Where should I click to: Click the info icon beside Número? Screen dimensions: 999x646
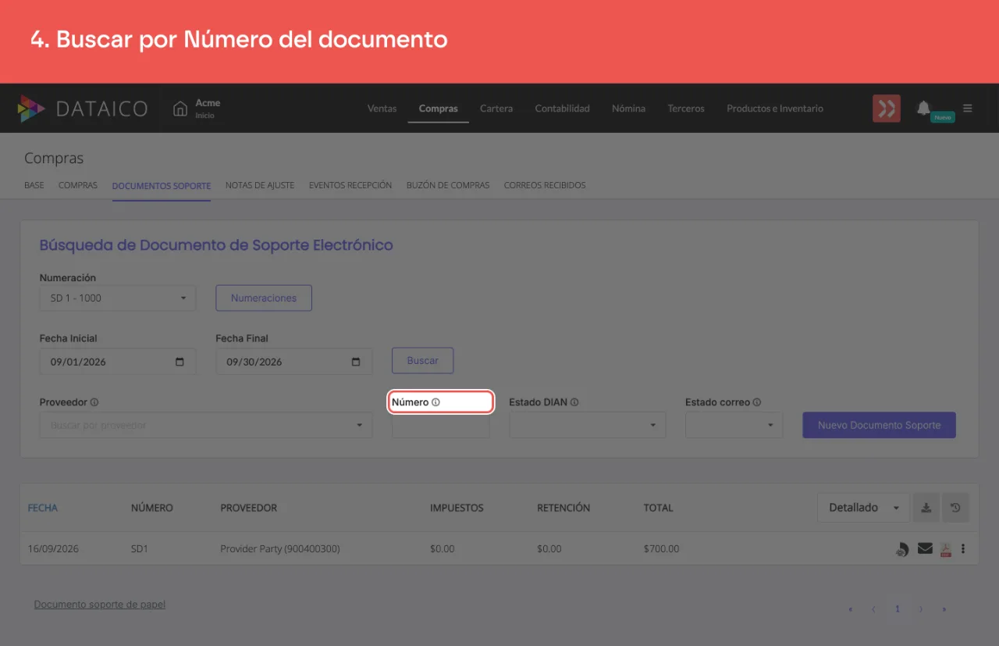[436, 402]
